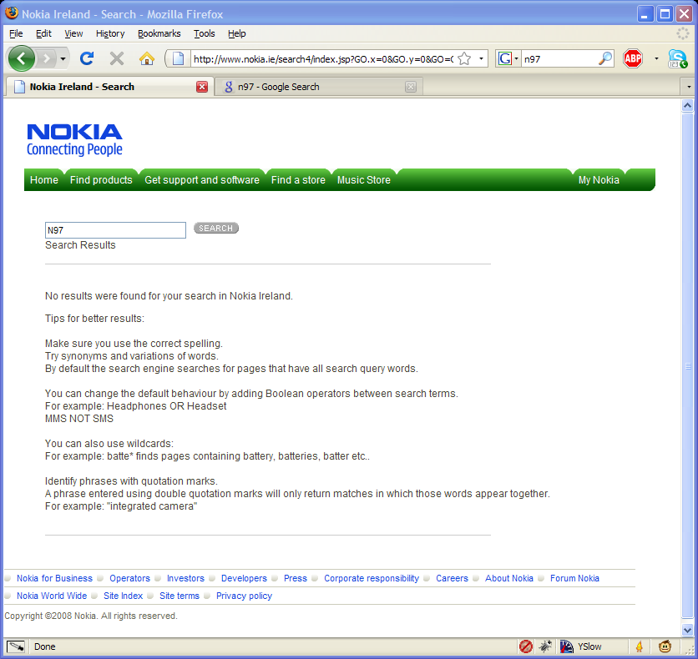Viewport: 698px width, 659px height.
Task: Open Operators footer link
Action: pos(129,578)
